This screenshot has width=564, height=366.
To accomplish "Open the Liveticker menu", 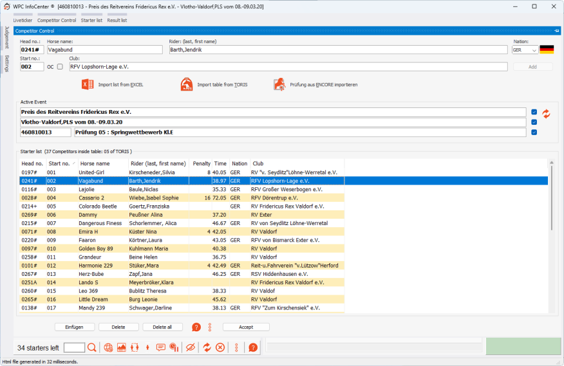I will coord(23,20).
